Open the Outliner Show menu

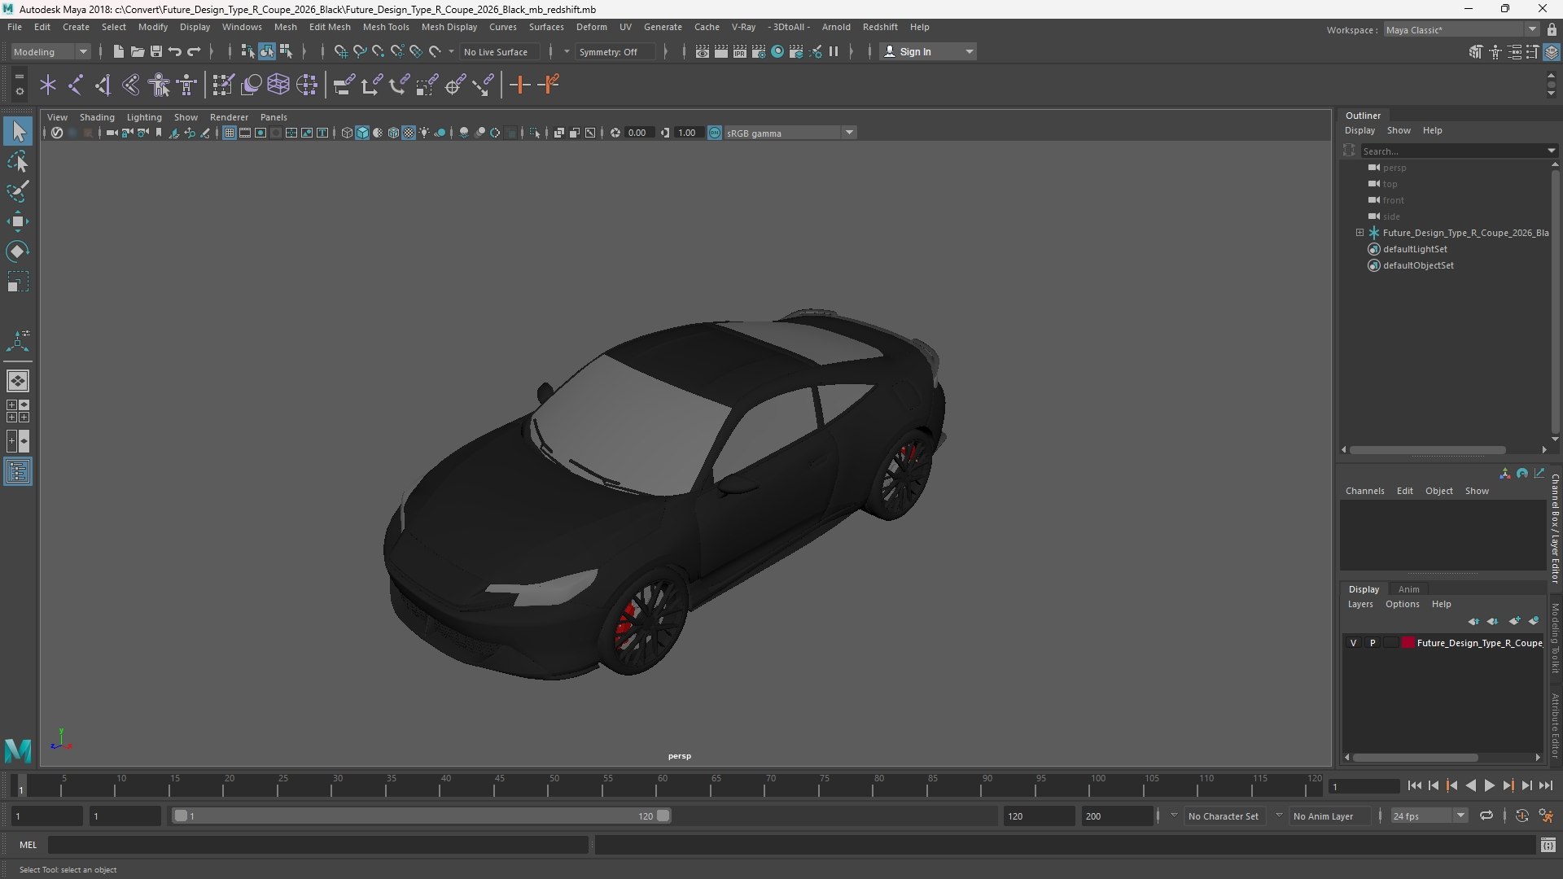pos(1399,130)
